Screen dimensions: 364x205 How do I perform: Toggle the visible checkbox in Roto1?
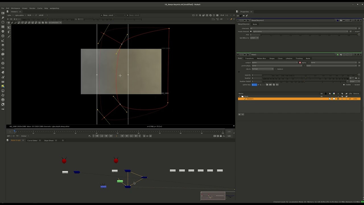tap(344, 85)
